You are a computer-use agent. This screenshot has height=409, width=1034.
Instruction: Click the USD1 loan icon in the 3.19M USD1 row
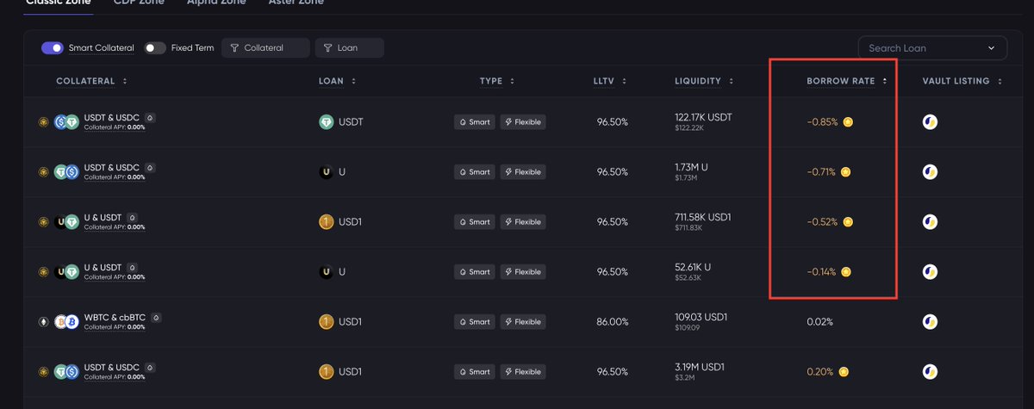pos(326,372)
